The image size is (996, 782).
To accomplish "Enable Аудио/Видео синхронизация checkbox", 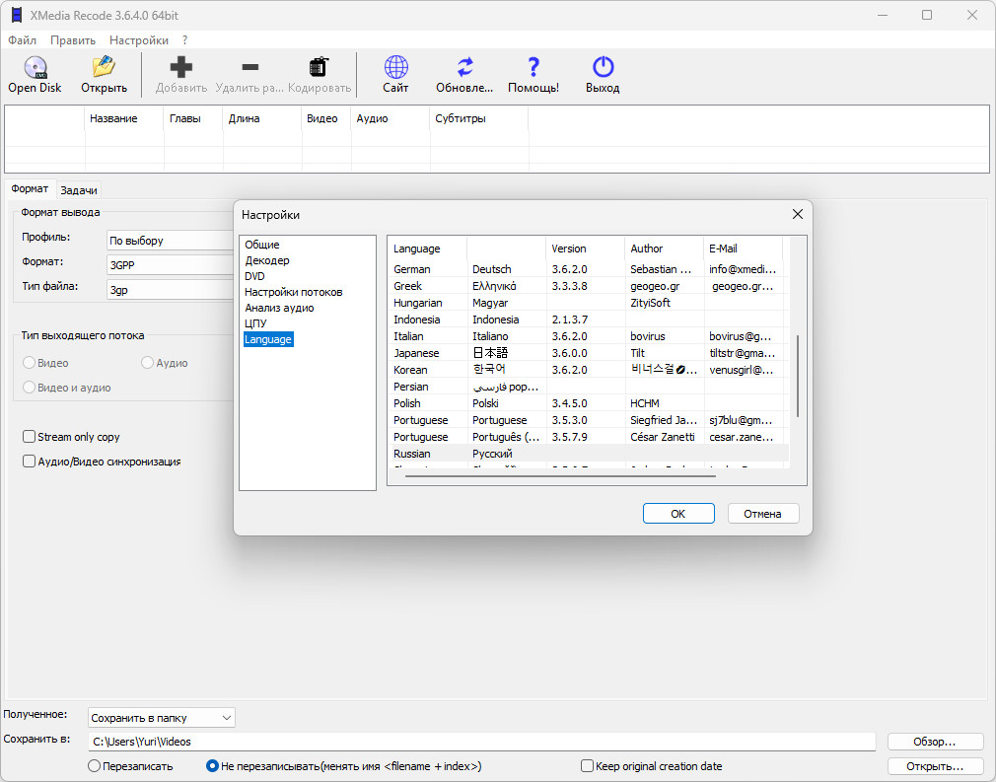I will [x=29, y=462].
